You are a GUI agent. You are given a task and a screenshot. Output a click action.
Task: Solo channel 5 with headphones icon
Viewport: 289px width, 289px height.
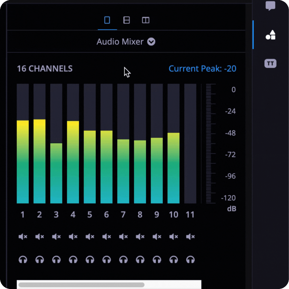tap(90, 260)
